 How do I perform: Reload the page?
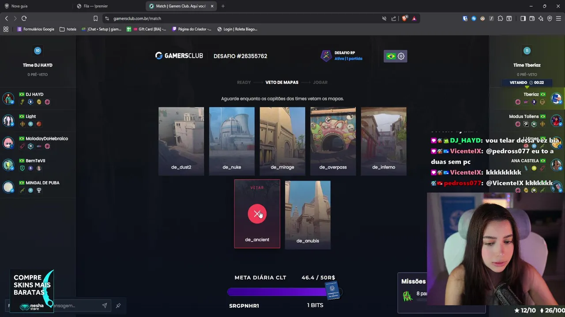point(24,18)
